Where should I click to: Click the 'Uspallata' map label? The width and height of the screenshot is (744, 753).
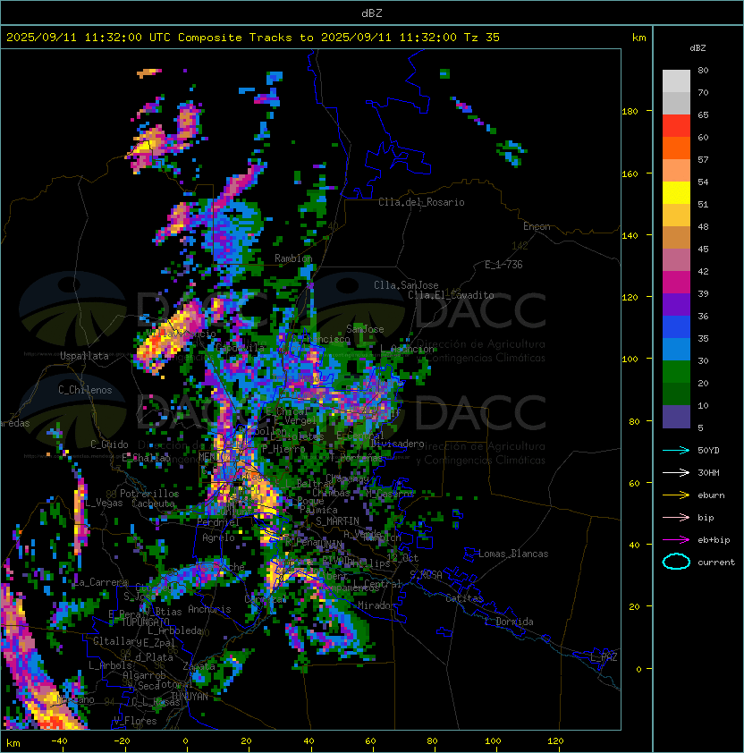tap(84, 356)
